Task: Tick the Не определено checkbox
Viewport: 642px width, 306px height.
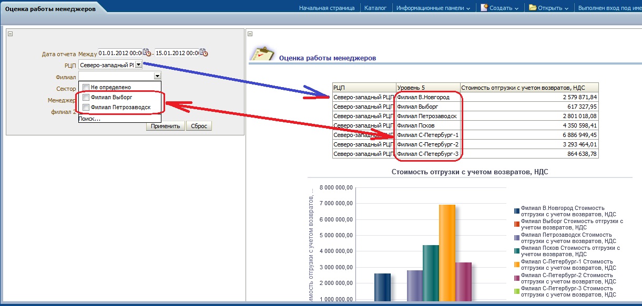Action: pyautogui.click(x=86, y=87)
